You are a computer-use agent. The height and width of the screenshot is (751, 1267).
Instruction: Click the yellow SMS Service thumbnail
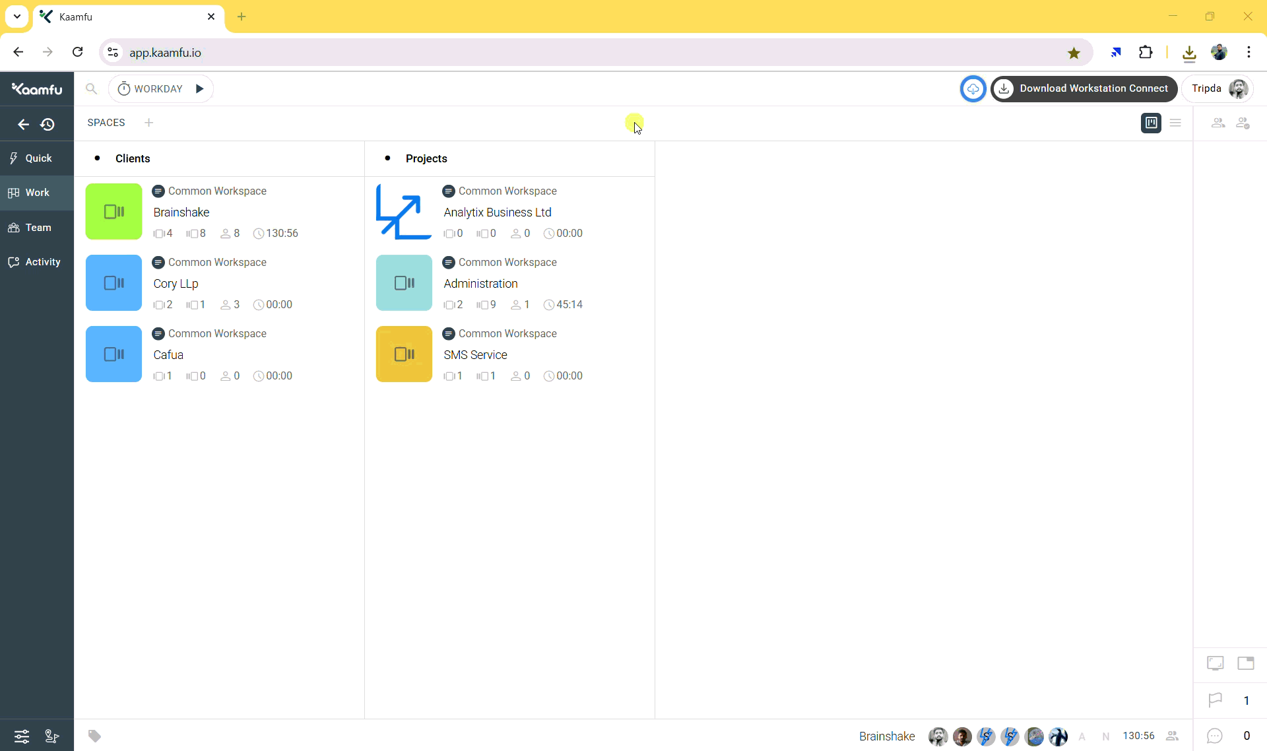click(x=404, y=354)
